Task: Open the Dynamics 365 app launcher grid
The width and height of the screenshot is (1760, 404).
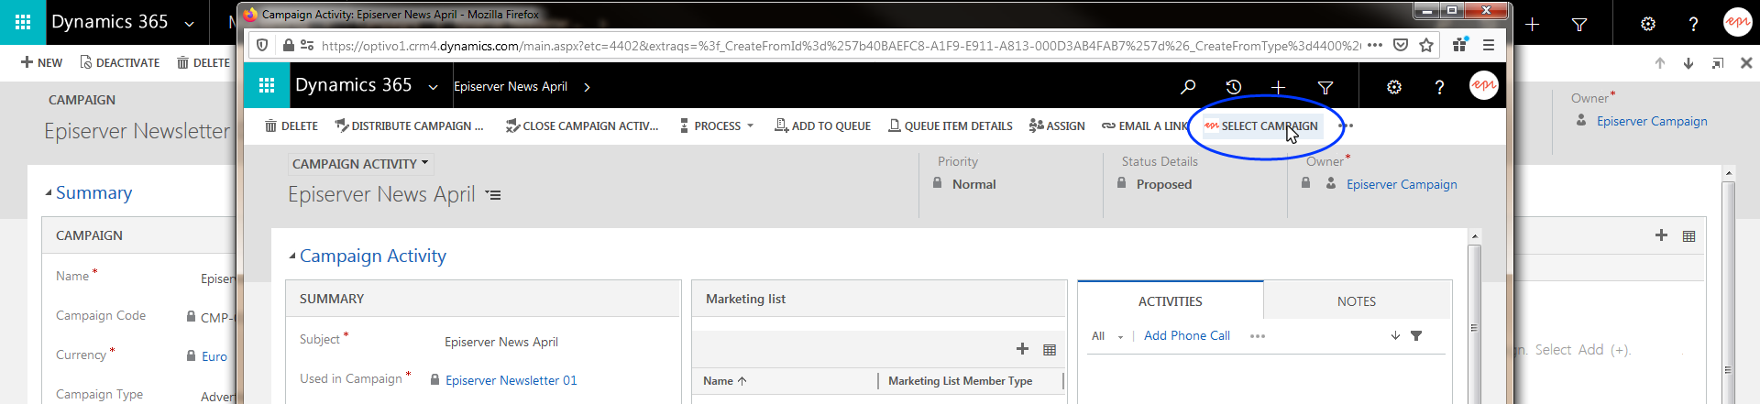Action: pyautogui.click(x=267, y=86)
